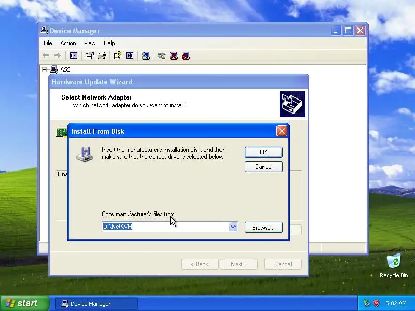The width and height of the screenshot is (415, 311).
Task: Toggle the action pane toolbar icon
Action: tap(130, 55)
